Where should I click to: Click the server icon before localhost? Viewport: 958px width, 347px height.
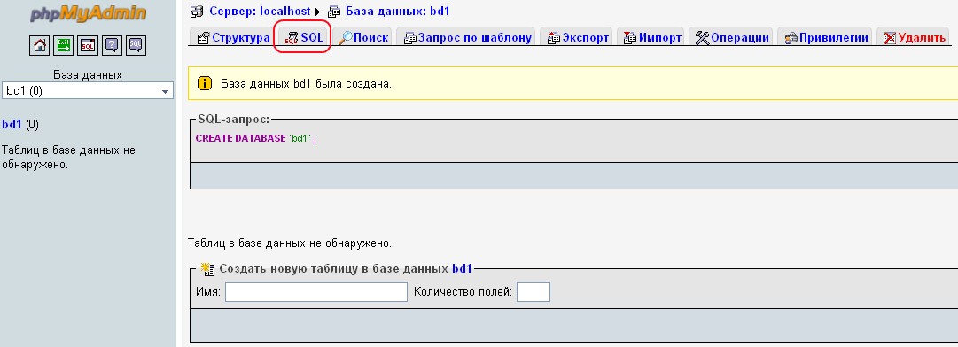198,11
